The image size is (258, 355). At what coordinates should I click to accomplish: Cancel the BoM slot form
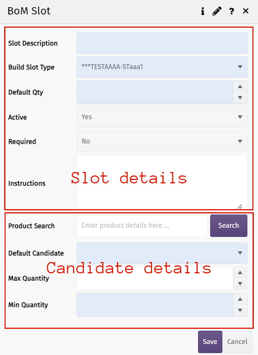pos(237,342)
